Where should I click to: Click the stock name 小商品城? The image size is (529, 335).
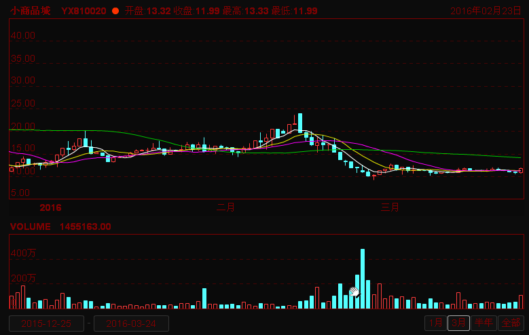click(x=30, y=11)
